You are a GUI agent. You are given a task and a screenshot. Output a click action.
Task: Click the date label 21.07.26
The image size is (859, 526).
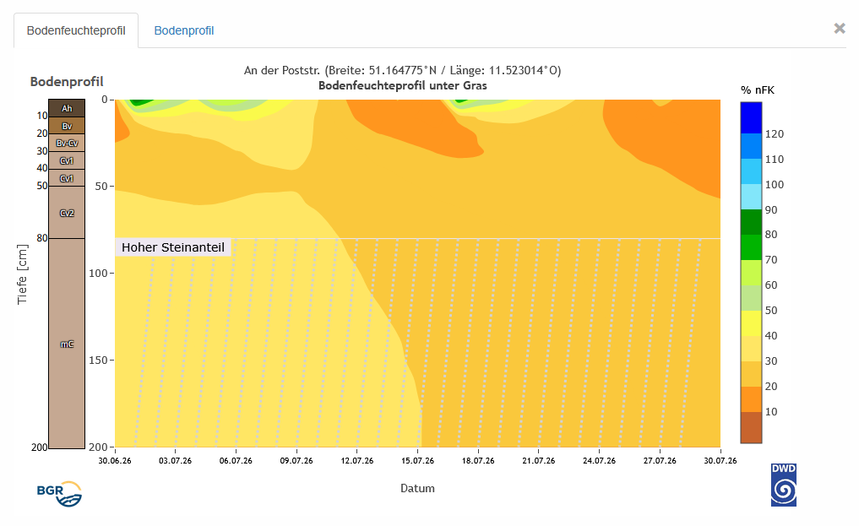(539, 461)
